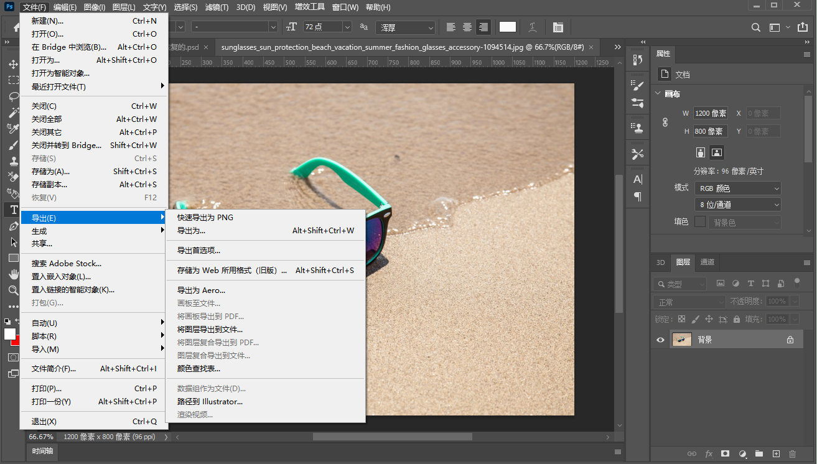Click 存储为(A)... in the File menu
817x464 pixels.
pyautogui.click(x=51, y=172)
